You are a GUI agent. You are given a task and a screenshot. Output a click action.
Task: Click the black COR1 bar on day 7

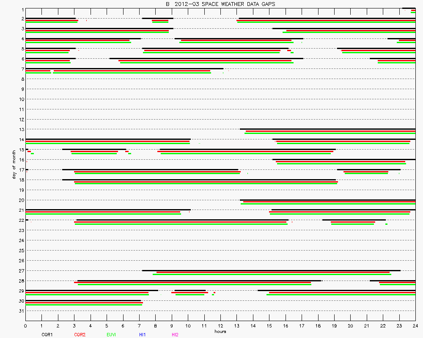(124, 68)
